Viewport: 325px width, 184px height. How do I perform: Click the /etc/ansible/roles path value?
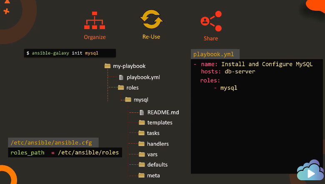[88, 152]
